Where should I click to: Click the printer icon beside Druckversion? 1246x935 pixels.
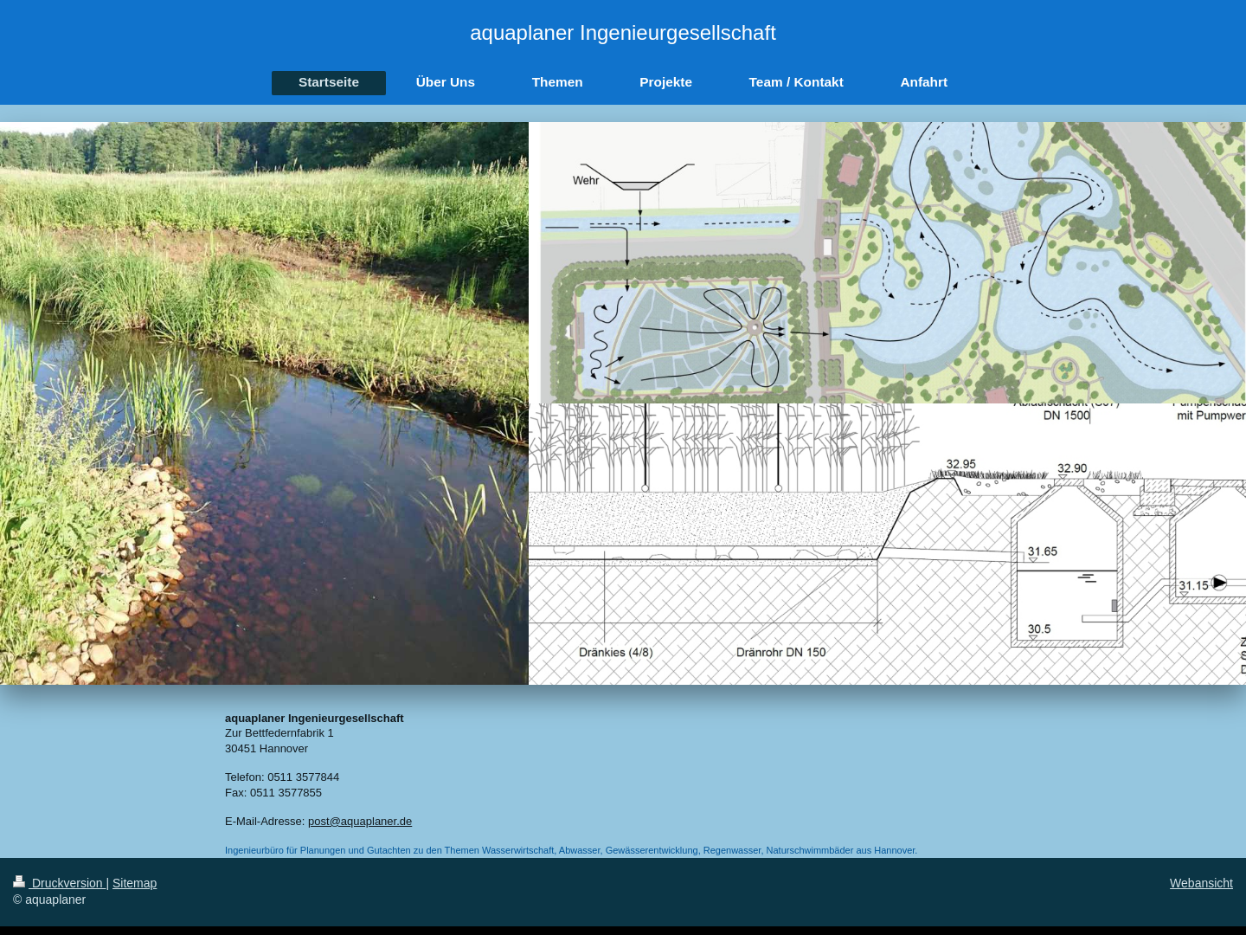point(19,881)
